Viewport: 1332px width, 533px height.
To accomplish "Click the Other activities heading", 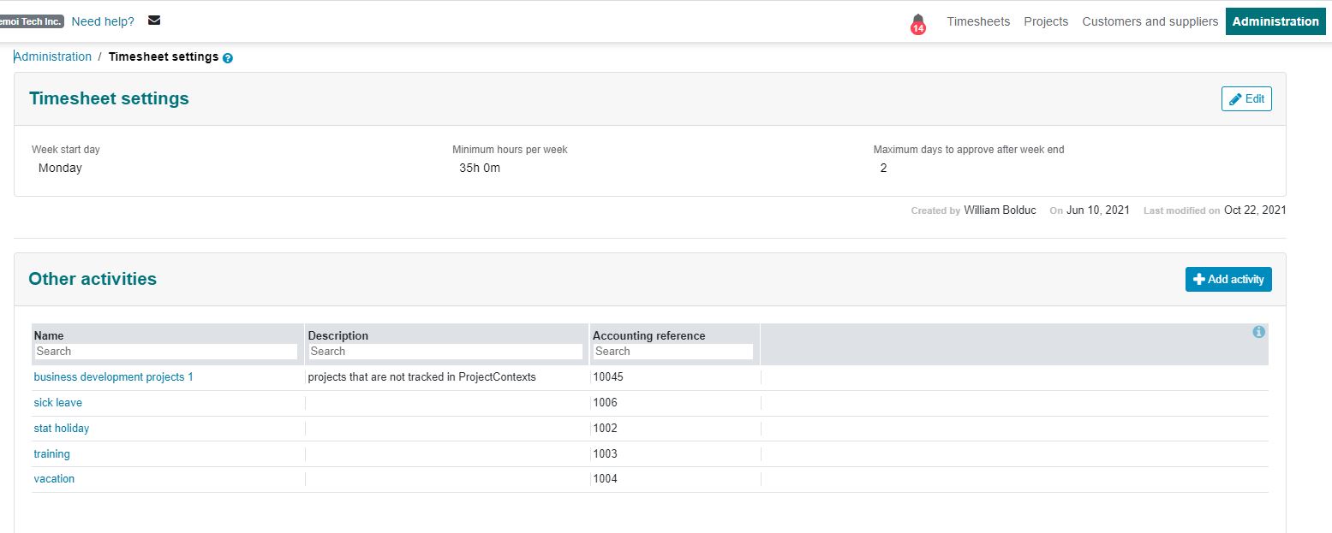I will [93, 279].
